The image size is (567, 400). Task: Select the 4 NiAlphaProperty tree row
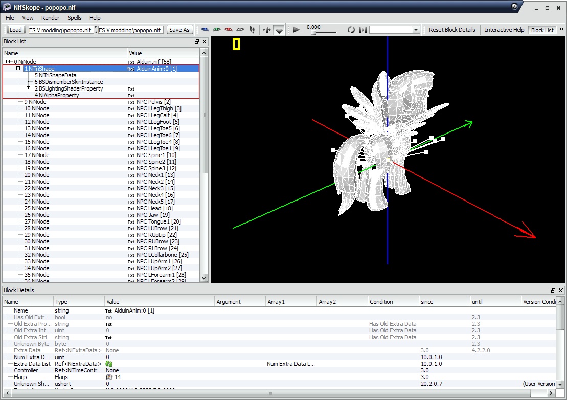(101, 95)
